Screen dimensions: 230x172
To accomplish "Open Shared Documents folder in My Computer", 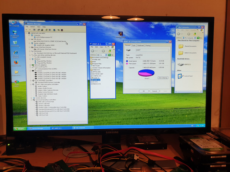I will tap(188, 46).
